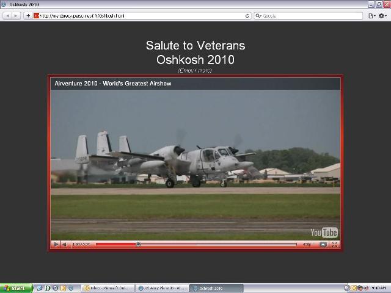Click the video progress slider handle
The height and width of the screenshot is (293, 391).
click(138, 244)
